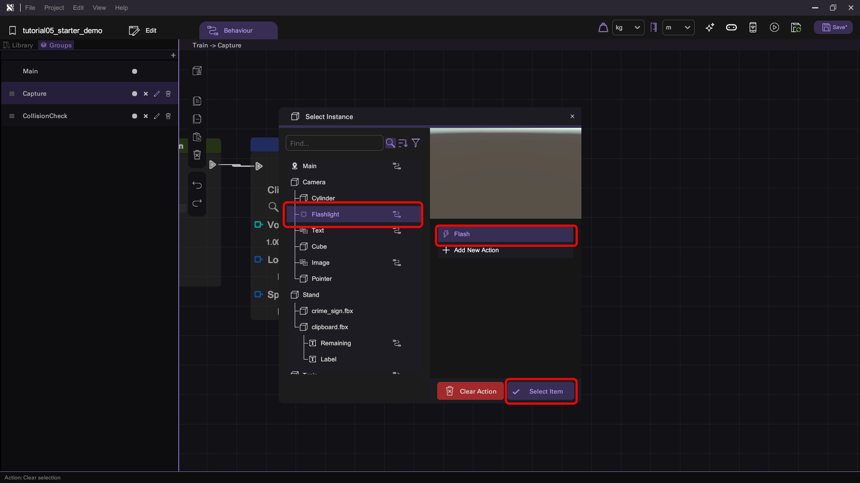Open the Project menu
The height and width of the screenshot is (483, 860).
coord(54,8)
